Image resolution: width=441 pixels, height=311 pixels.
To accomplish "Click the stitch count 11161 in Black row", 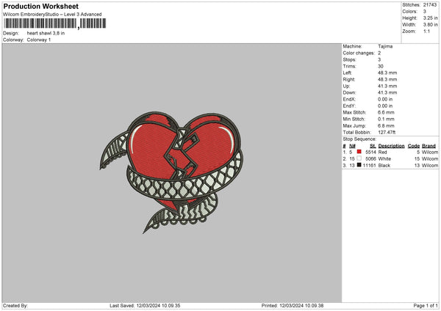I will pos(370,165).
